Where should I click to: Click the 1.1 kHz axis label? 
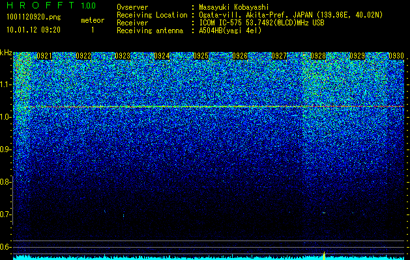pos(5,84)
